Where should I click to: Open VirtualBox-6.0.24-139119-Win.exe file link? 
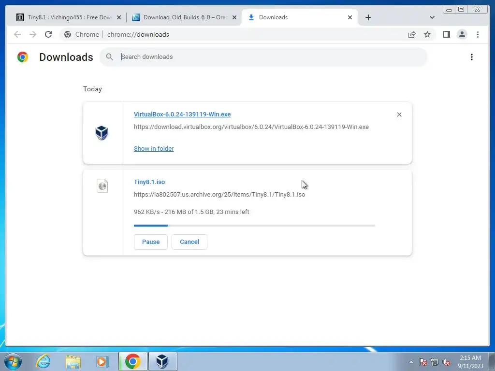coord(182,114)
